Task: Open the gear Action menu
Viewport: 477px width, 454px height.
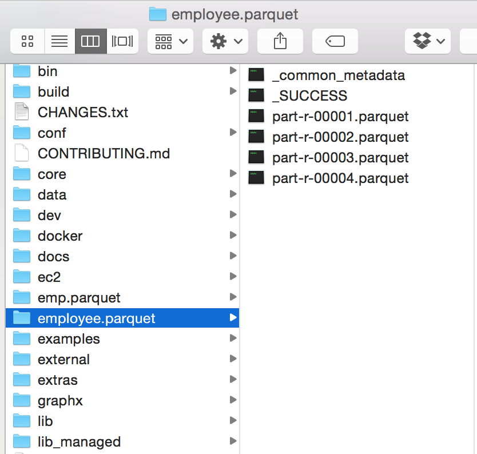Action: click(225, 41)
